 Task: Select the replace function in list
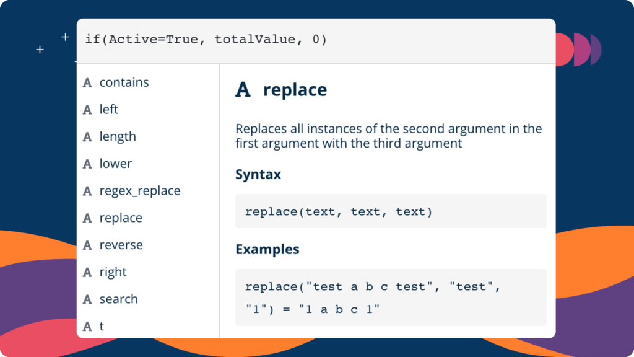click(148, 218)
